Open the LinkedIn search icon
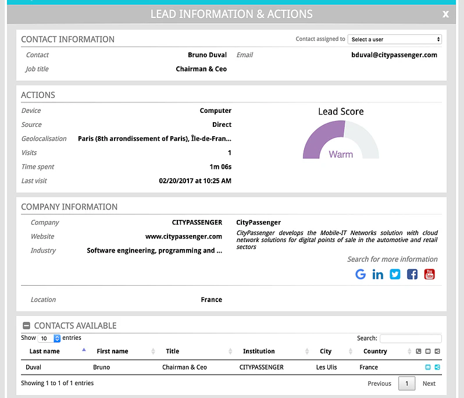464x398 pixels. click(377, 274)
